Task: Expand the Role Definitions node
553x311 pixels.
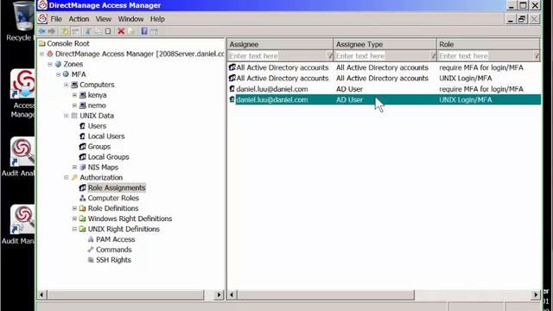Action: [x=74, y=208]
